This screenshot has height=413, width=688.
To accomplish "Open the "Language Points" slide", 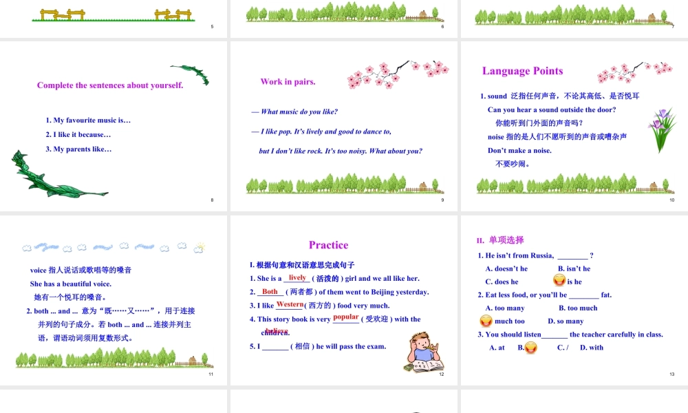I will pyautogui.click(x=574, y=125).
